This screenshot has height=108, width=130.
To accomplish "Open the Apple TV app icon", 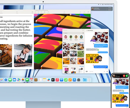I will tap(53, 80).
